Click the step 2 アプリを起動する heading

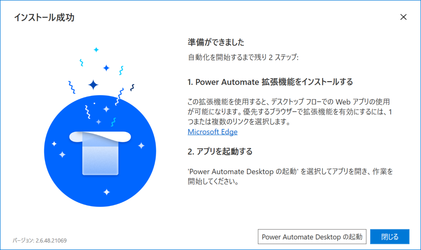click(220, 152)
